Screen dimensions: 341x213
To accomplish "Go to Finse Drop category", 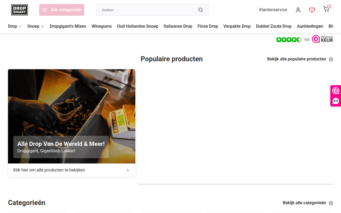I will (208, 26).
